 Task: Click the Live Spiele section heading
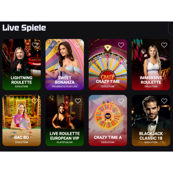click(24, 28)
